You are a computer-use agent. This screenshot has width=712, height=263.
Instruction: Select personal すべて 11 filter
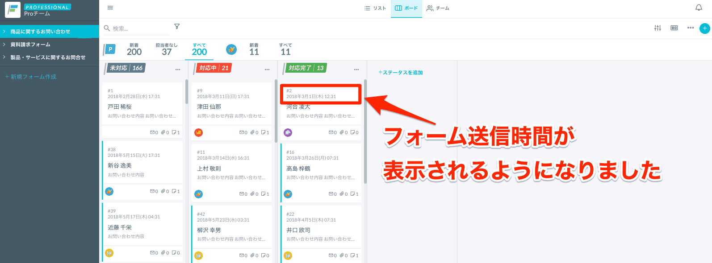pos(285,49)
